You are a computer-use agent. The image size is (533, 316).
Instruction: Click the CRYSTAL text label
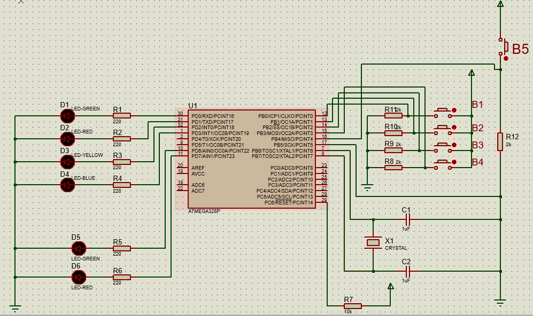pyautogui.click(x=396, y=248)
